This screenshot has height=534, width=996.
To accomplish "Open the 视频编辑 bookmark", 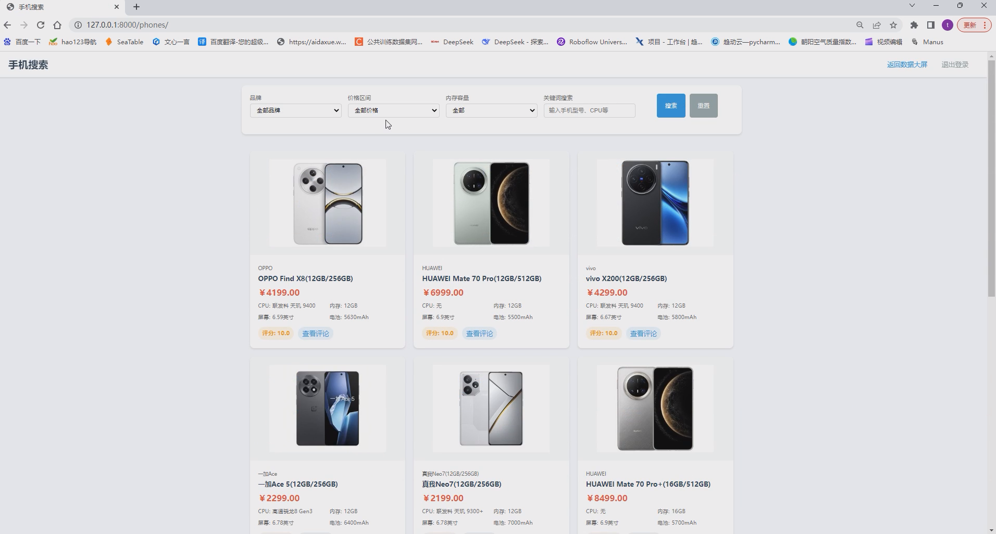I will coord(883,42).
